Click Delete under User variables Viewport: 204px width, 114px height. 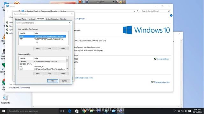(63, 48)
